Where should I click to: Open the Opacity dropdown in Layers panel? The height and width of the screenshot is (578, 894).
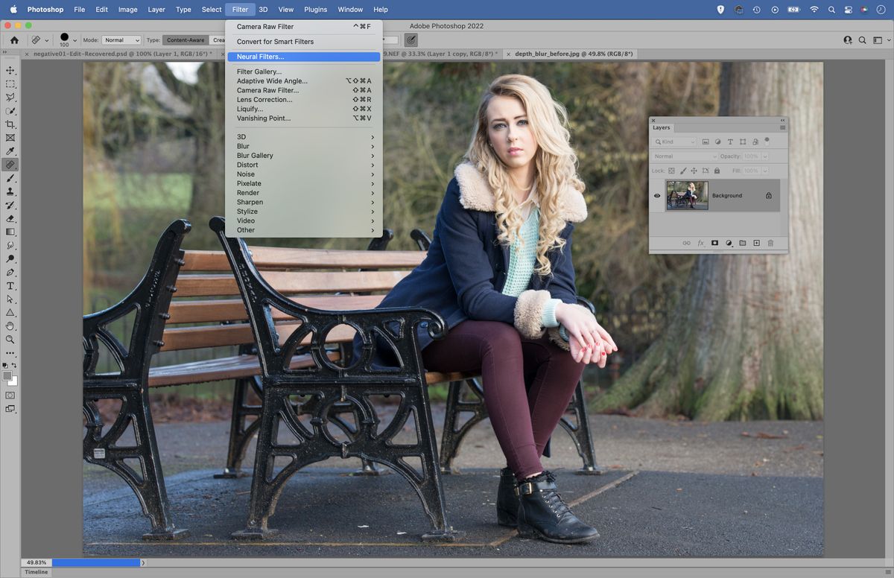(x=765, y=156)
